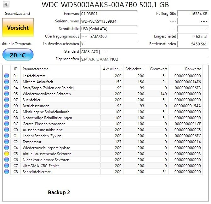Viewport: 211px width, 204px height.
Task: Click the Firmware field 01.03B01
Action: click(108, 14)
